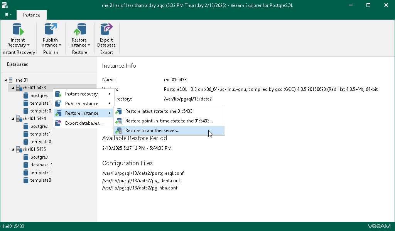Select postgres database under rhel01:5434
This screenshot has height=231, width=395.
click(x=39, y=126)
